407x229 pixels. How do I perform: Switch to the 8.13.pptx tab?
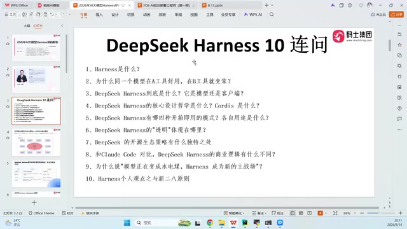[x=213, y=5]
